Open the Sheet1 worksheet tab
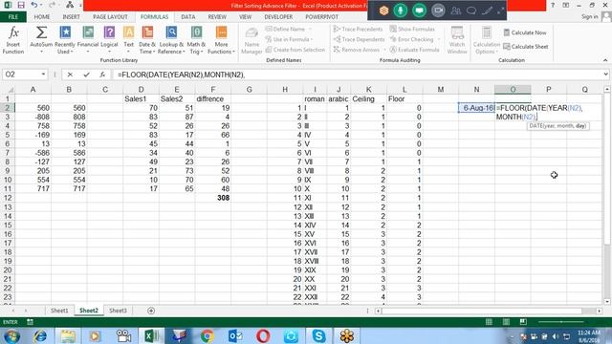 coord(59,311)
